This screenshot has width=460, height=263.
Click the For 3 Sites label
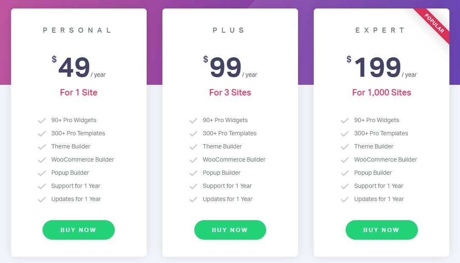[230, 92]
